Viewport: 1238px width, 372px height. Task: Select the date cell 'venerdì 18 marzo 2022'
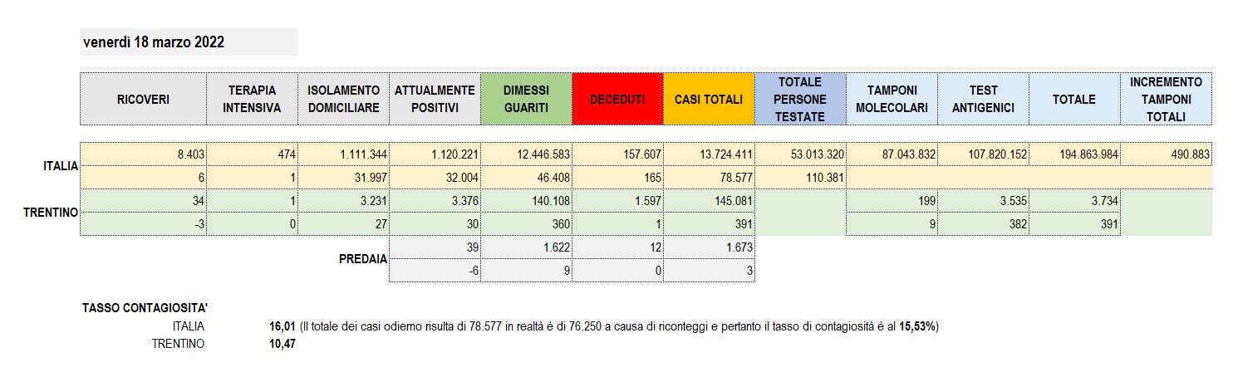pos(189,42)
